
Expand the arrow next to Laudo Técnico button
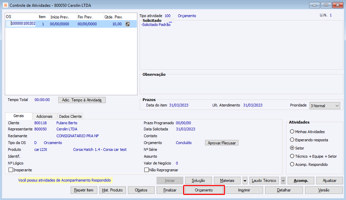coord(283,181)
